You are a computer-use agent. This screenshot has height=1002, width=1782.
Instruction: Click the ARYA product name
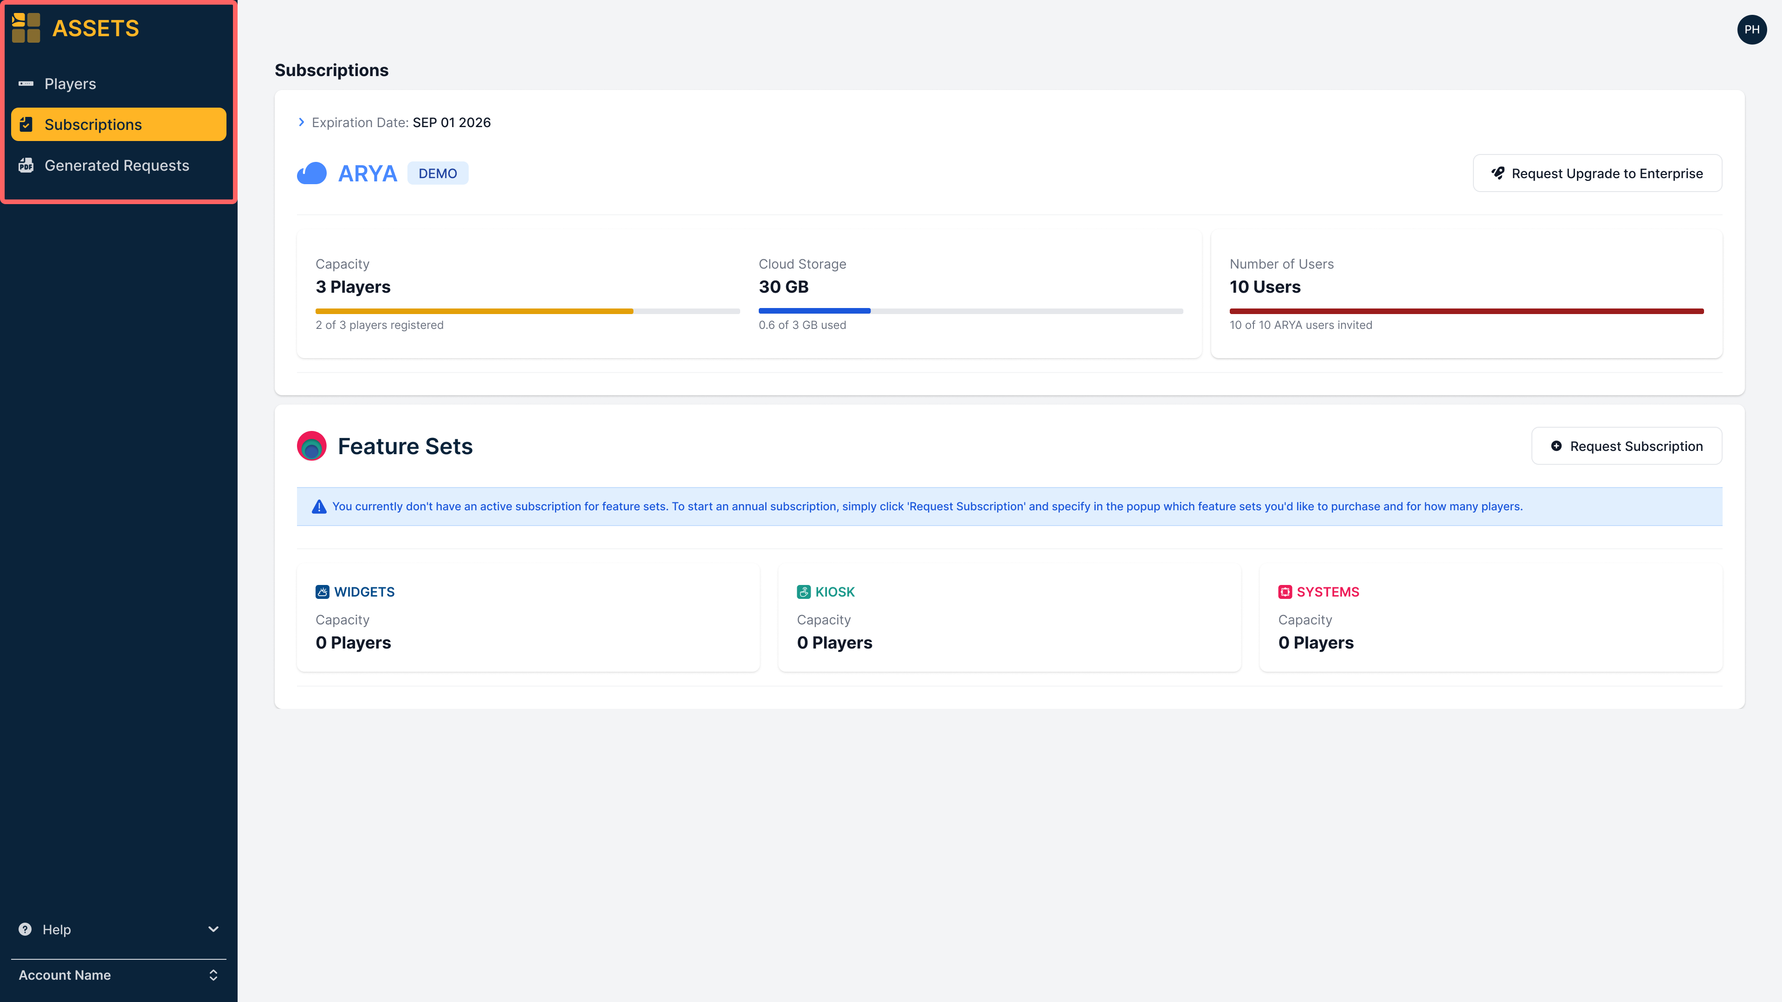(368, 173)
